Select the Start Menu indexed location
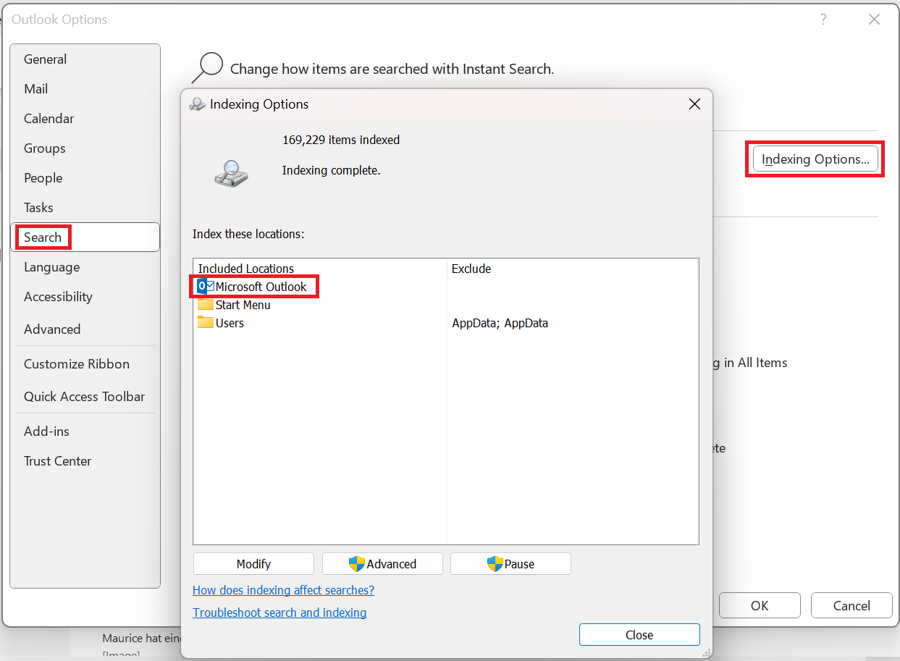900x661 pixels. (x=243, y=305)
